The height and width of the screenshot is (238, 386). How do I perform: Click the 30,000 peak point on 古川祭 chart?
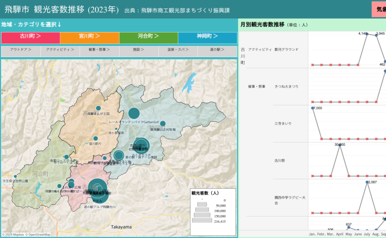pyautogui.click(x=340, y=146)
